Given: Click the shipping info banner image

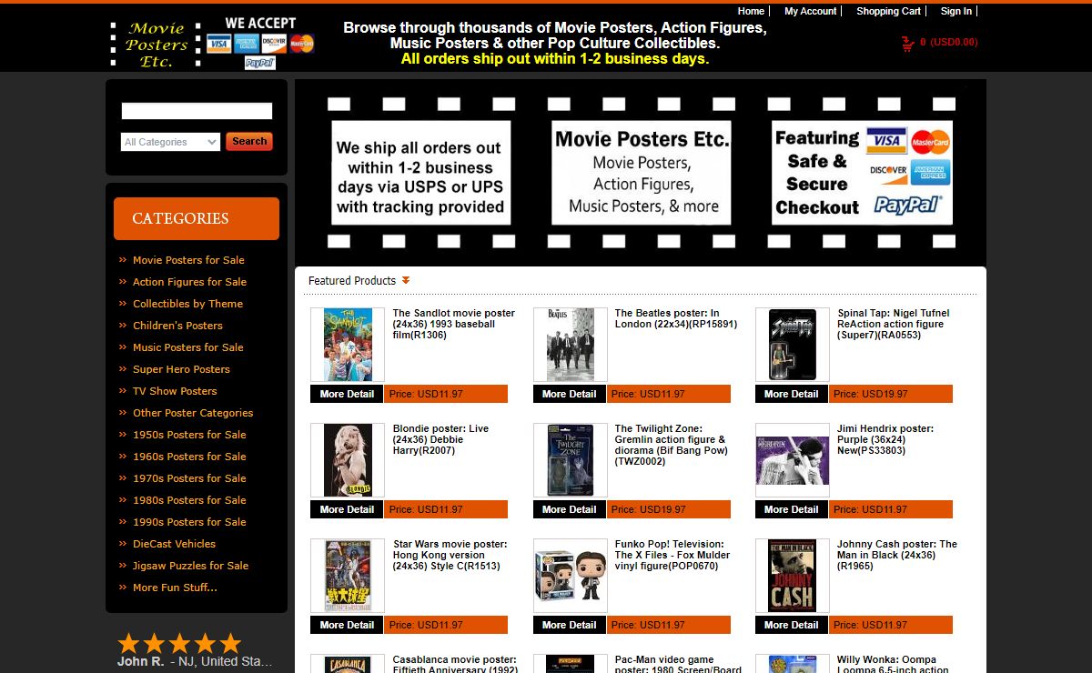Looking at the screenshot, I should click(420, 173).
